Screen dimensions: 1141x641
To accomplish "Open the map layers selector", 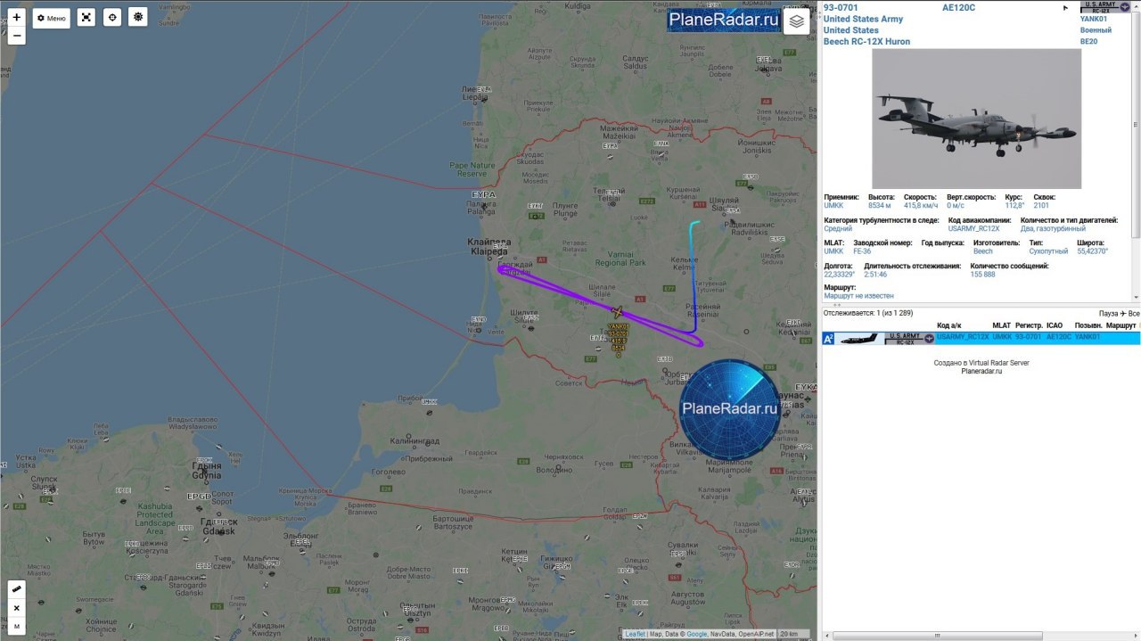I will pos(797,21).
